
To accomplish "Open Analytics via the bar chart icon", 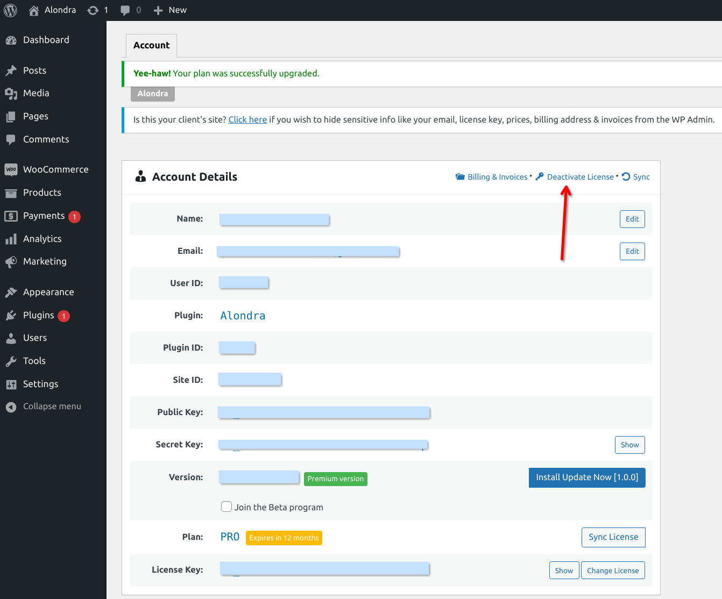I will click(x=11, y=239).
